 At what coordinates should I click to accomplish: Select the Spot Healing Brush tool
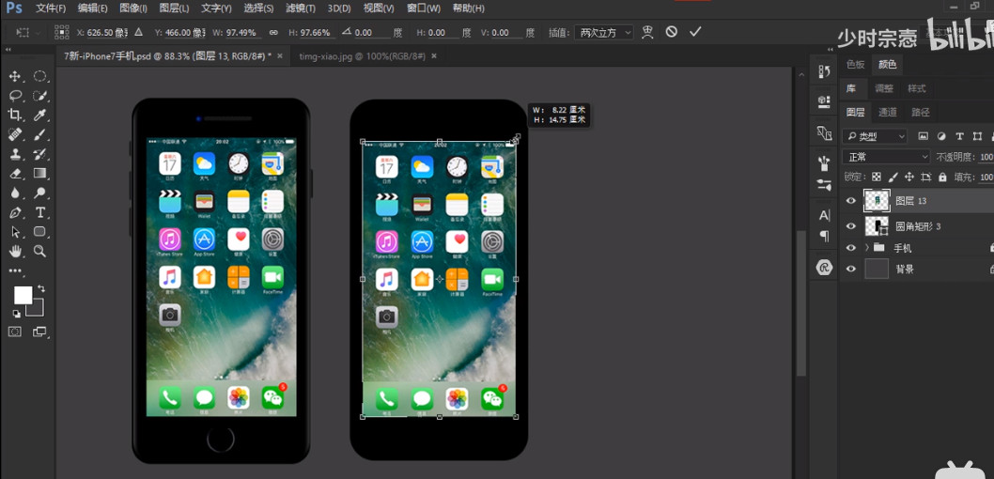(15, 134)
